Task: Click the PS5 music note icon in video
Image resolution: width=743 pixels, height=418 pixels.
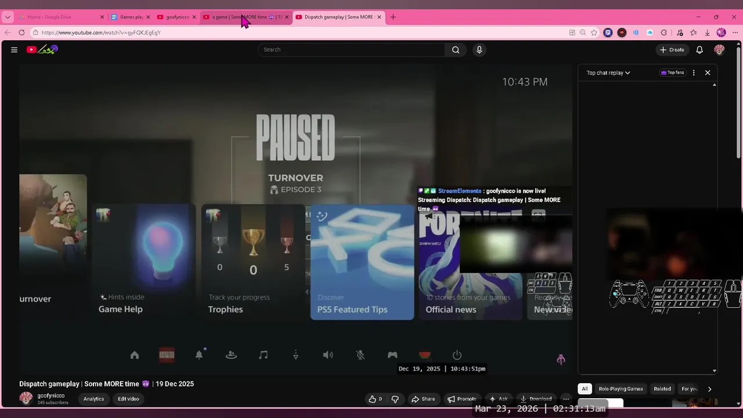Action: coord(264,355)
